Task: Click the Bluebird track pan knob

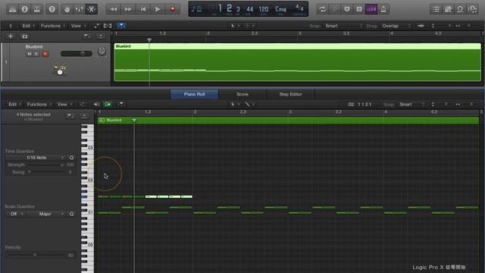Action: click(x=102, y=51)
